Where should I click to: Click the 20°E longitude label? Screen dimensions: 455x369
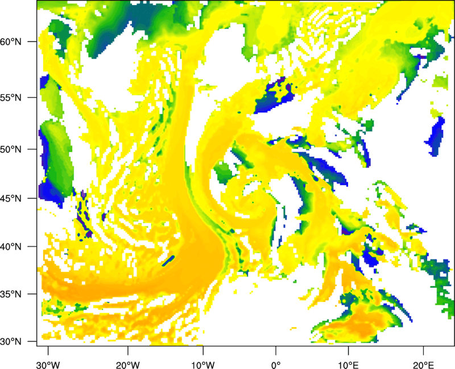[x=423, y=365]
